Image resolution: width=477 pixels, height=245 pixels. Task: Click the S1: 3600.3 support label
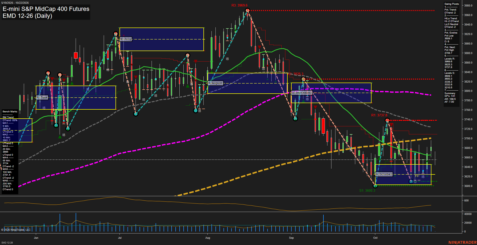click(x=367, y=190)
